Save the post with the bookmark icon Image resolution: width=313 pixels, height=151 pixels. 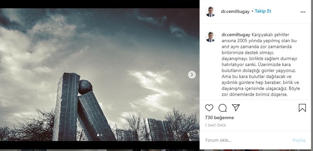[302, 108]
